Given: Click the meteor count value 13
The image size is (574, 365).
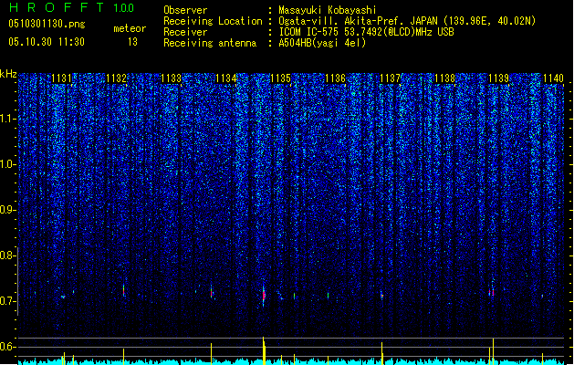Looking at the screenshot, I should [x=132, y=42].
